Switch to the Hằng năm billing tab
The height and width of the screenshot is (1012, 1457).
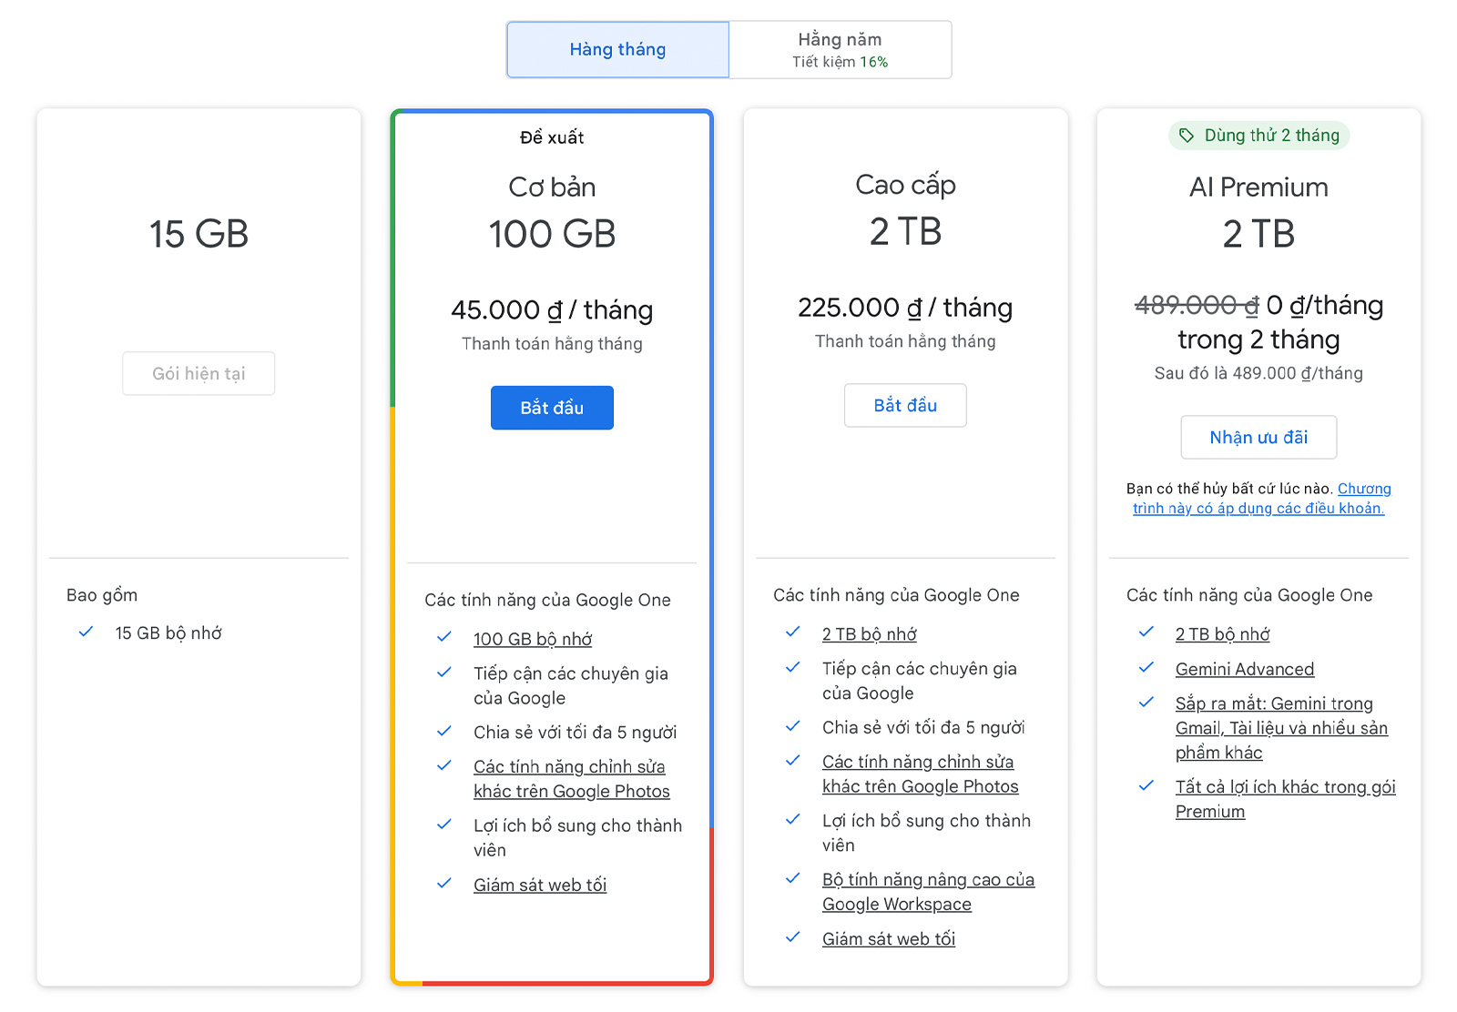(x=841, y=50)
